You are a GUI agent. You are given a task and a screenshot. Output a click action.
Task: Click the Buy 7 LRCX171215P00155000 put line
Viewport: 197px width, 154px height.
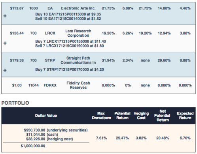coord(70,41)
